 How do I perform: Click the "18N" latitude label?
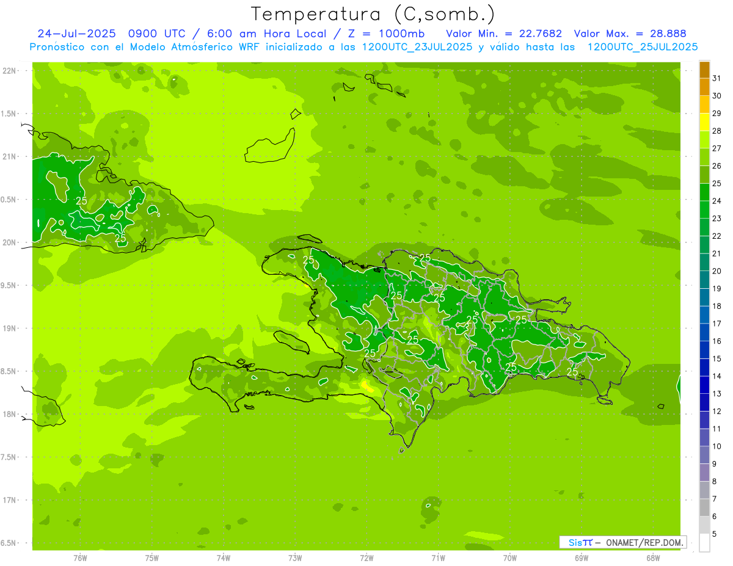click(9, 415)
